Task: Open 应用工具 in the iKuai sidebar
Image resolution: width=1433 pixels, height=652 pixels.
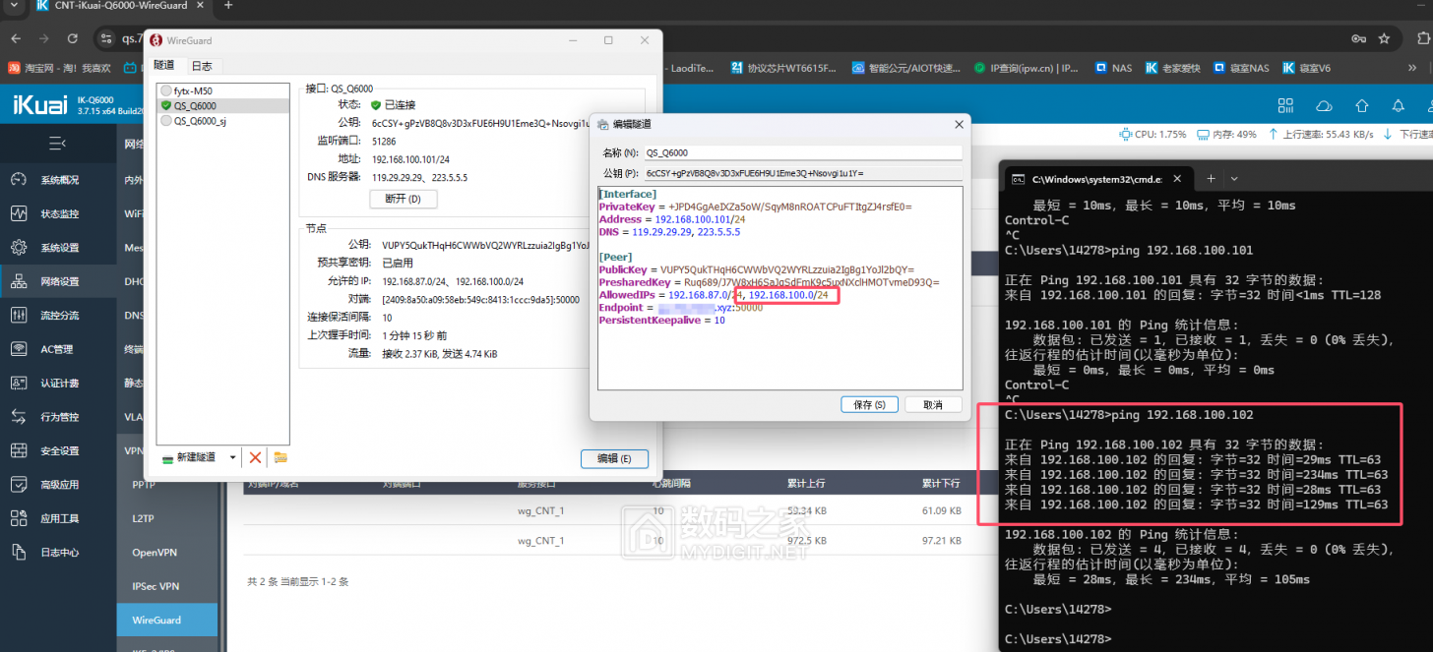Action: (58, 518)
